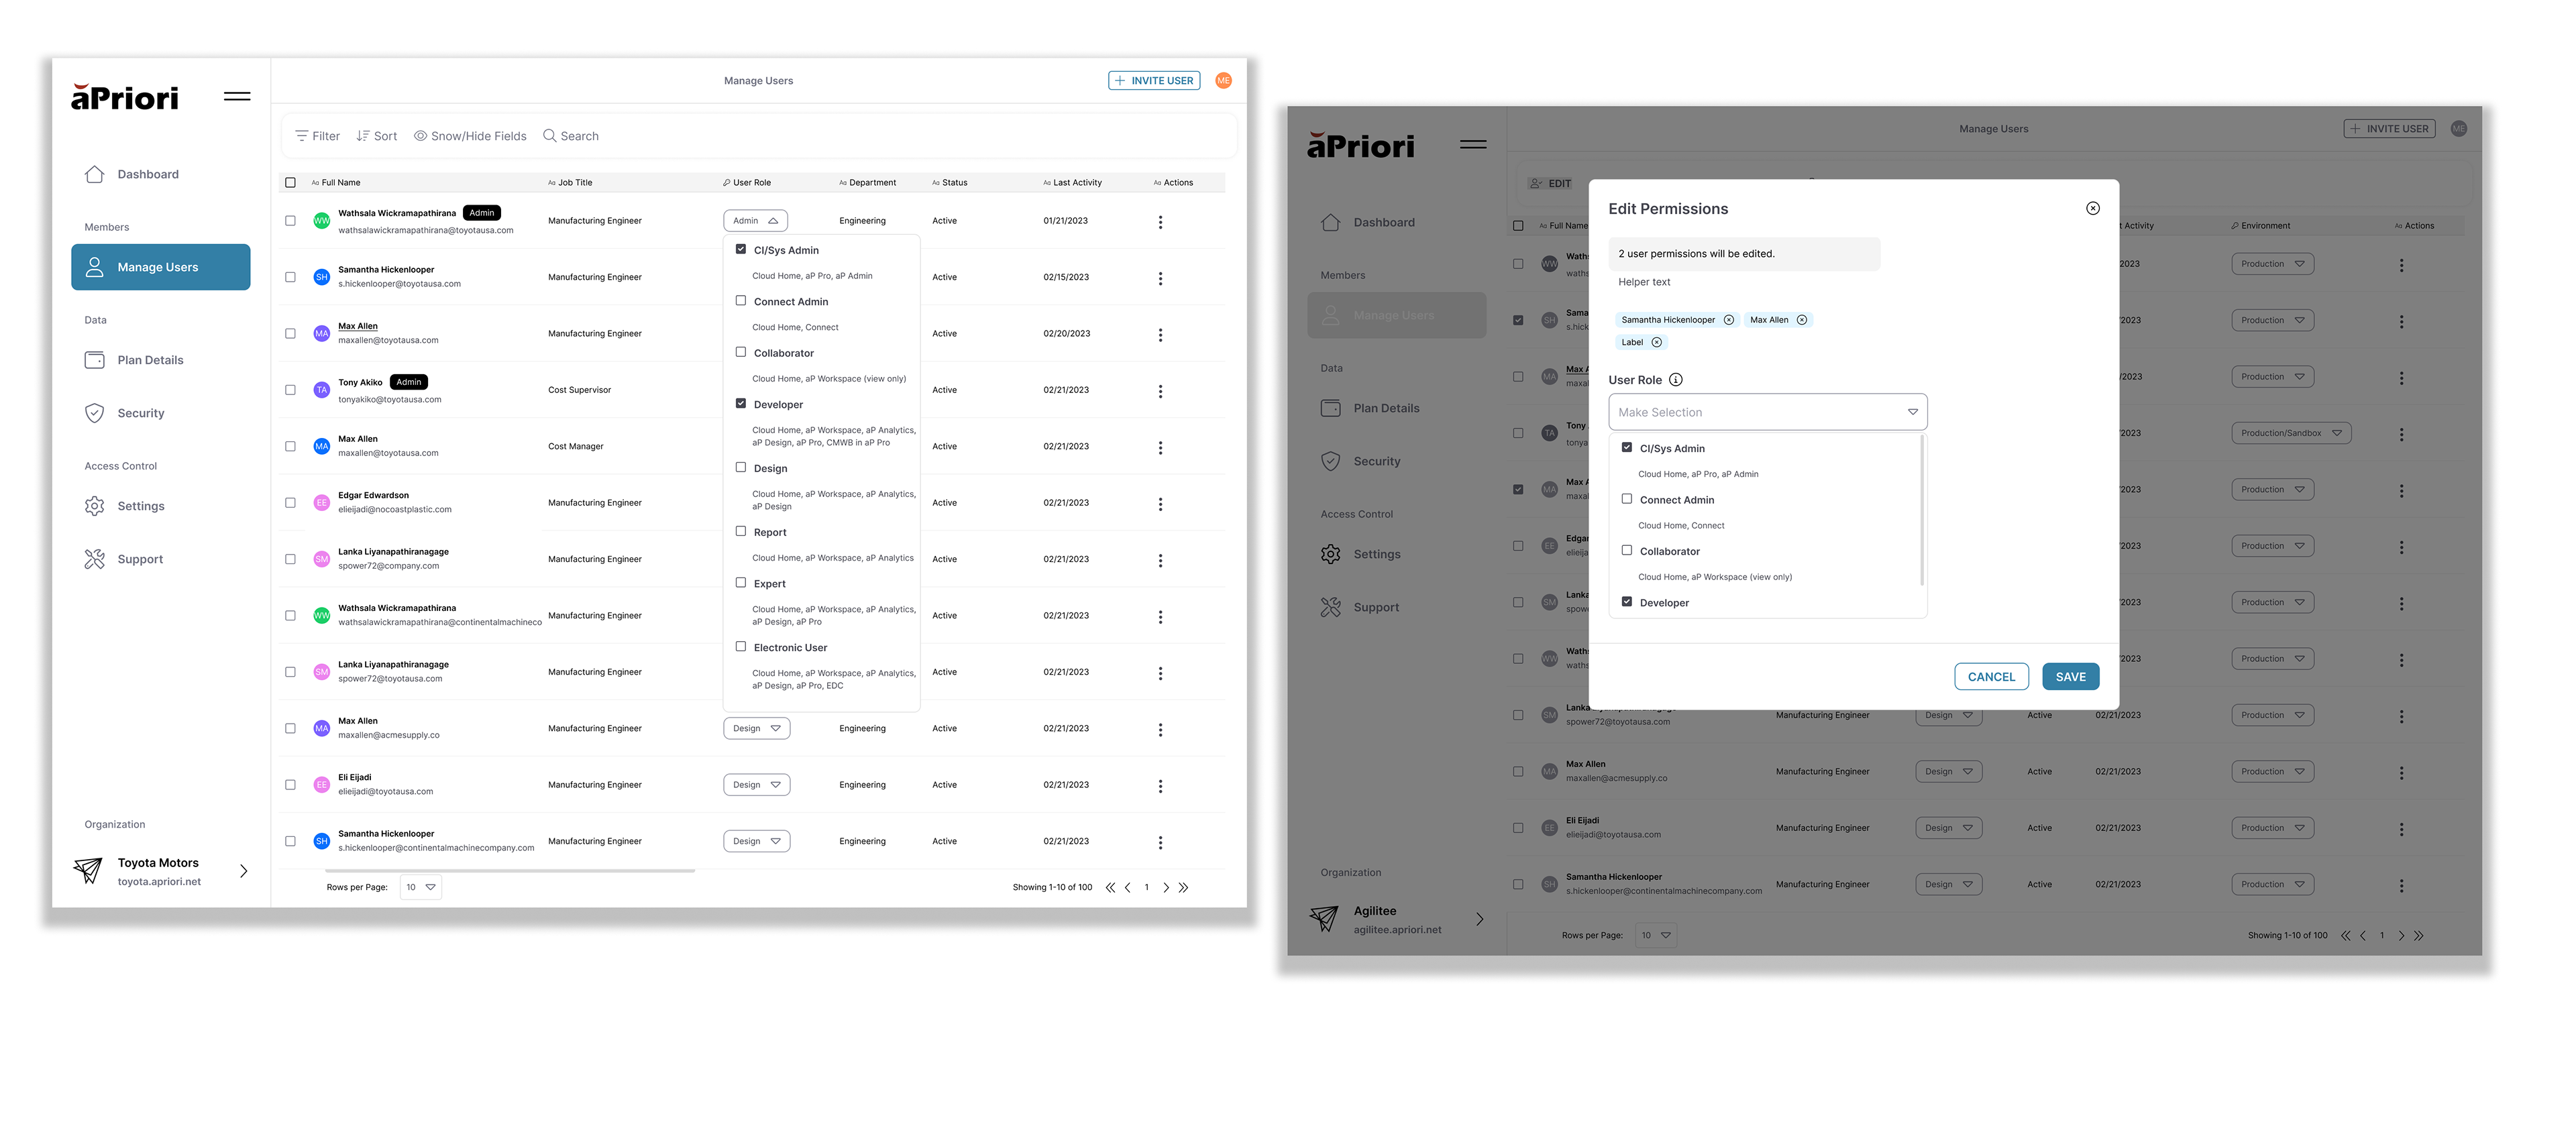The width and height of the screenshot is (2576, 1124).
Task: Open Rows per Page dropdown in left window
Action: click(421, 887)
